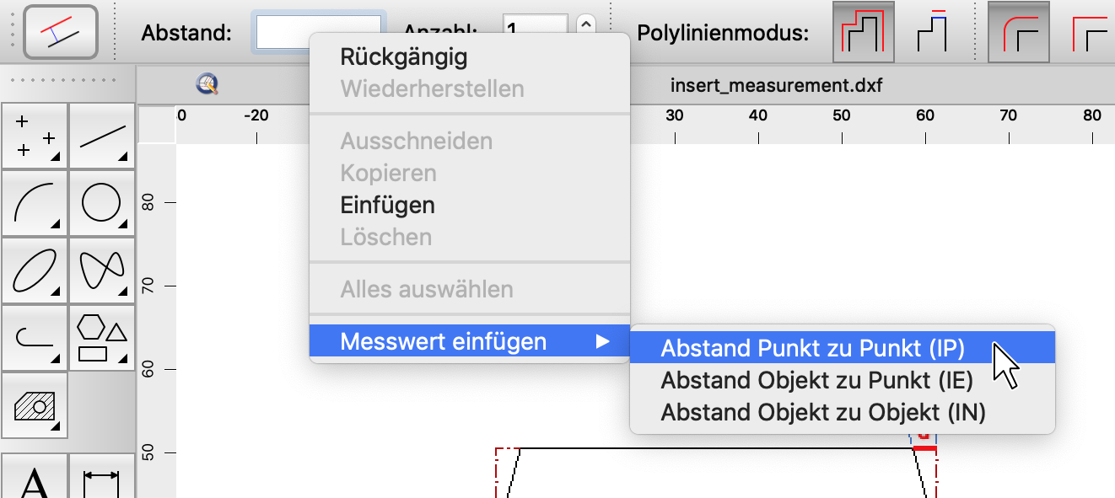1115x498 pixels.
Task: Select the Offset (parallel line) tool icon
Action: [x=61, y=31]
